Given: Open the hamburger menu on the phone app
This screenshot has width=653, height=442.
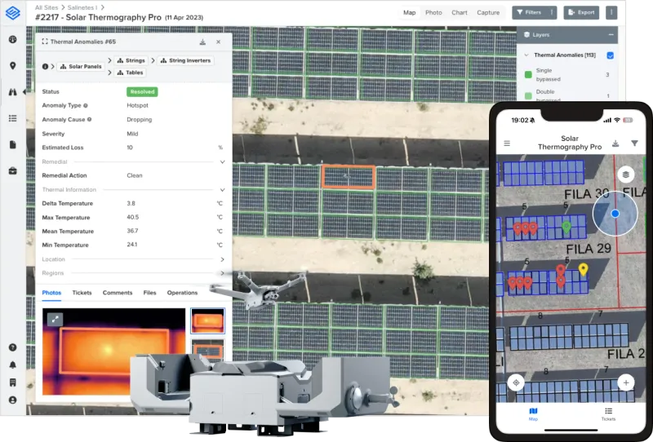Looking at the screenshot, I should (507, 144).
